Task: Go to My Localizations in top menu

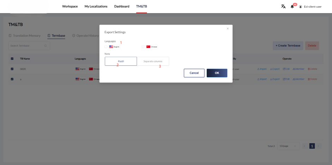Action: point(96,6)
